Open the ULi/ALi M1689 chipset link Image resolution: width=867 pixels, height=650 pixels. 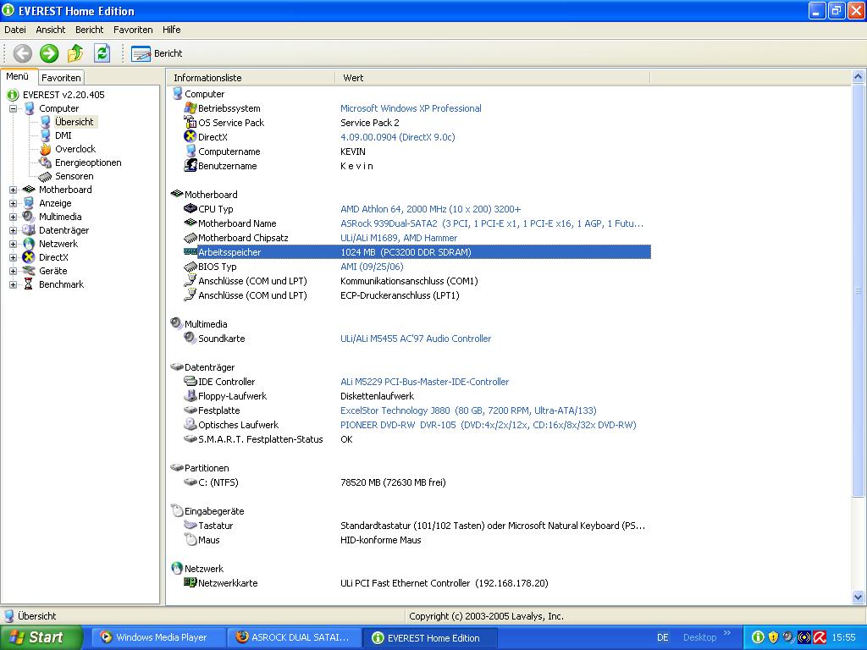point(399,238)
